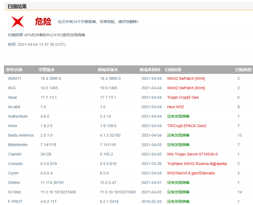The image size is (253, 205).
Task: Click the 扫描结果 page heading
Action: [x=17, y=6]
